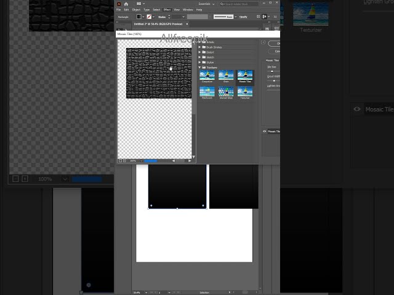
Task: Open the Essentials workspace switcher
Action: tap(206, 4)
